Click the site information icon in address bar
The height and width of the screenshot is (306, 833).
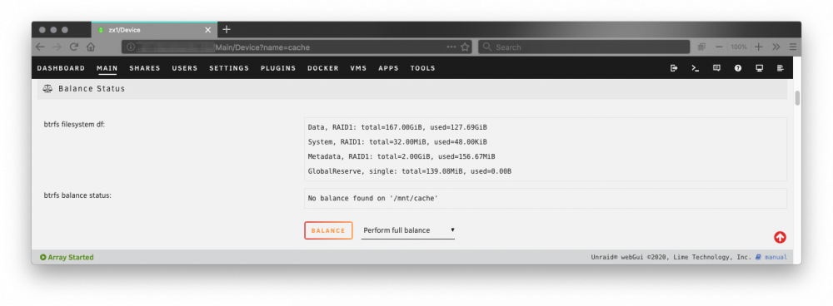click(x=131, y=47)
